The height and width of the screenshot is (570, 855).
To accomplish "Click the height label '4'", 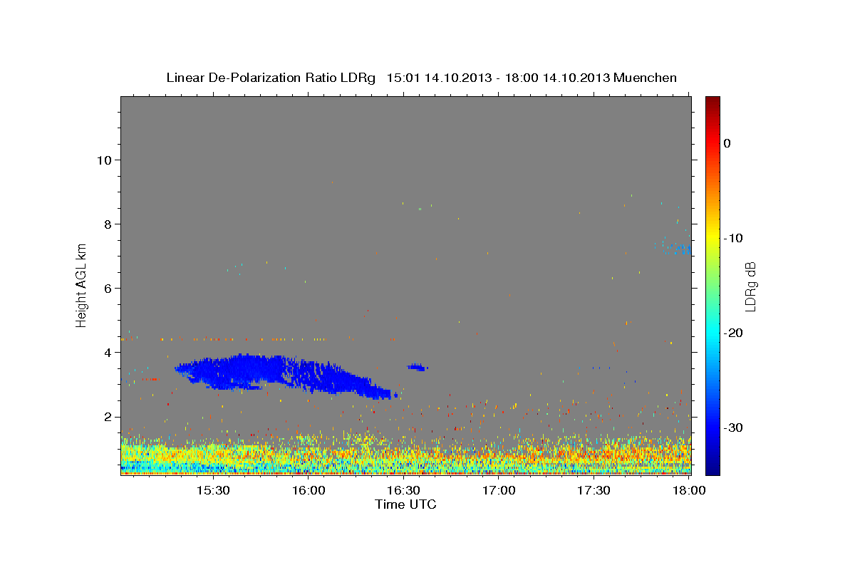I will [107, 352].
